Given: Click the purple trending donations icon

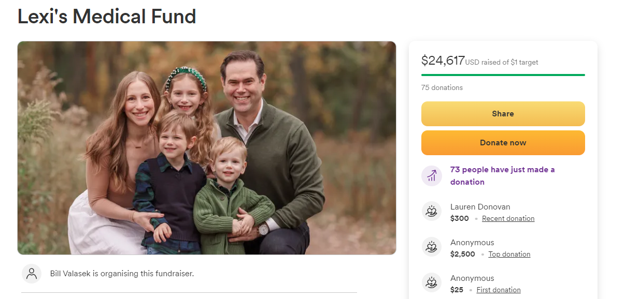Looking at the screenshot, I should tap(432, 176).
